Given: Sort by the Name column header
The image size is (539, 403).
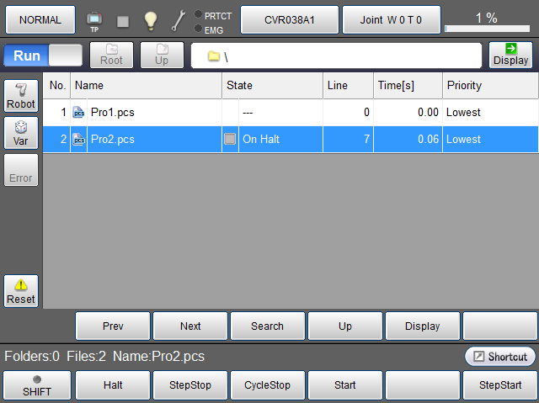Looking at the screenshot, I should (x=146, y=85).
